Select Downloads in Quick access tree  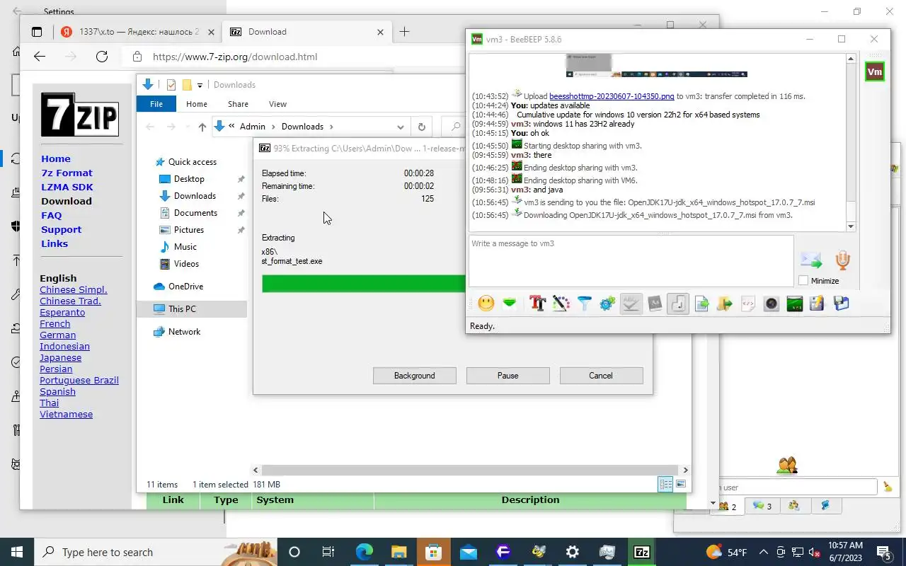click(195, 196)
